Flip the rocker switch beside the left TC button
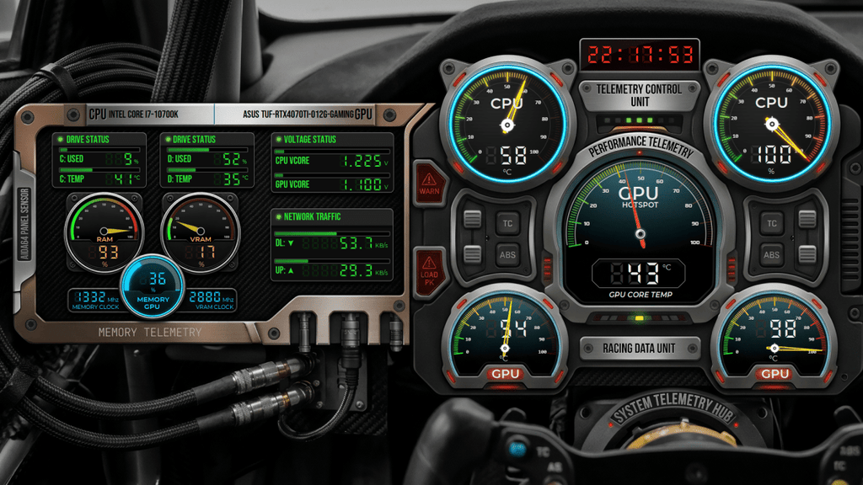 tap(472, 220)
